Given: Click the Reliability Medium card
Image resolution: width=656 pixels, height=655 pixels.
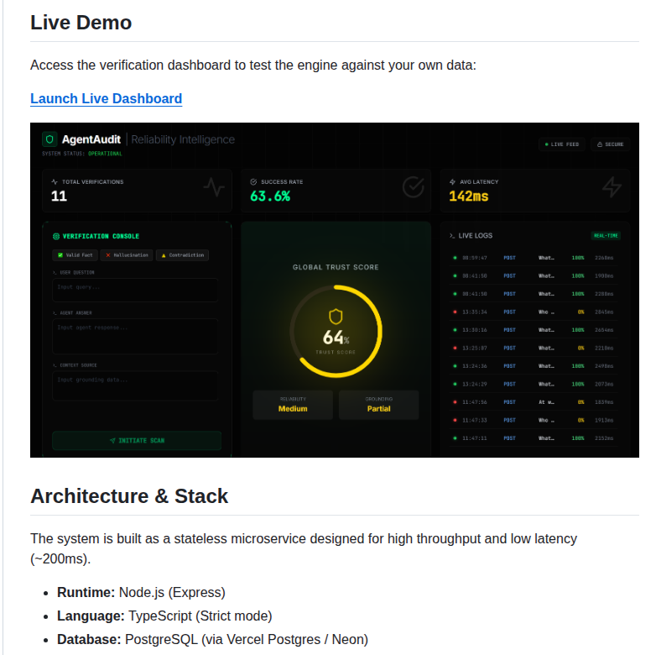Looking at the screenshot, I should (293, 405).
